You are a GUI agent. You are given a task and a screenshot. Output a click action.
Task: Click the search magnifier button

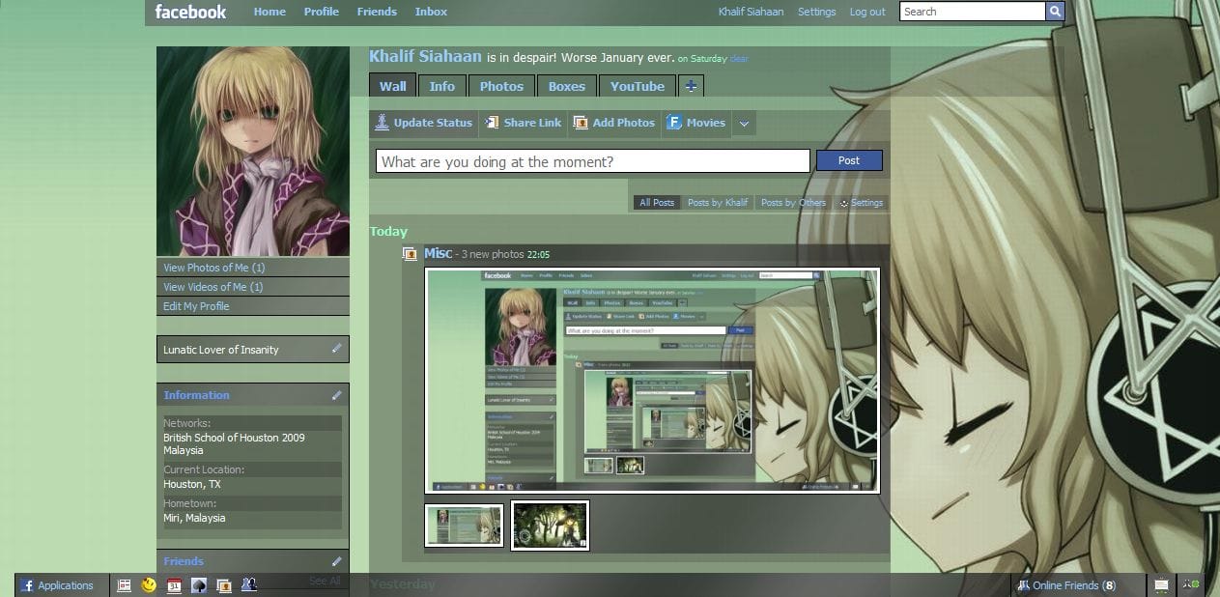click(x=1055, y=12)
